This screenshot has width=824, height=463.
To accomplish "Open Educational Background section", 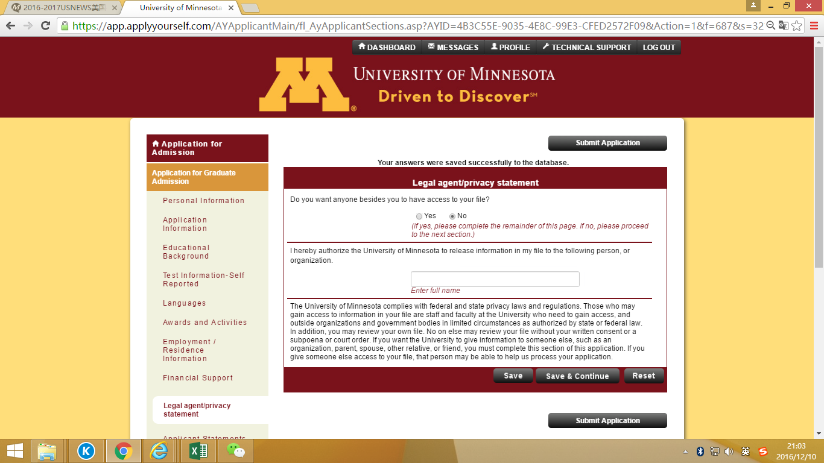I will point(186,252).
